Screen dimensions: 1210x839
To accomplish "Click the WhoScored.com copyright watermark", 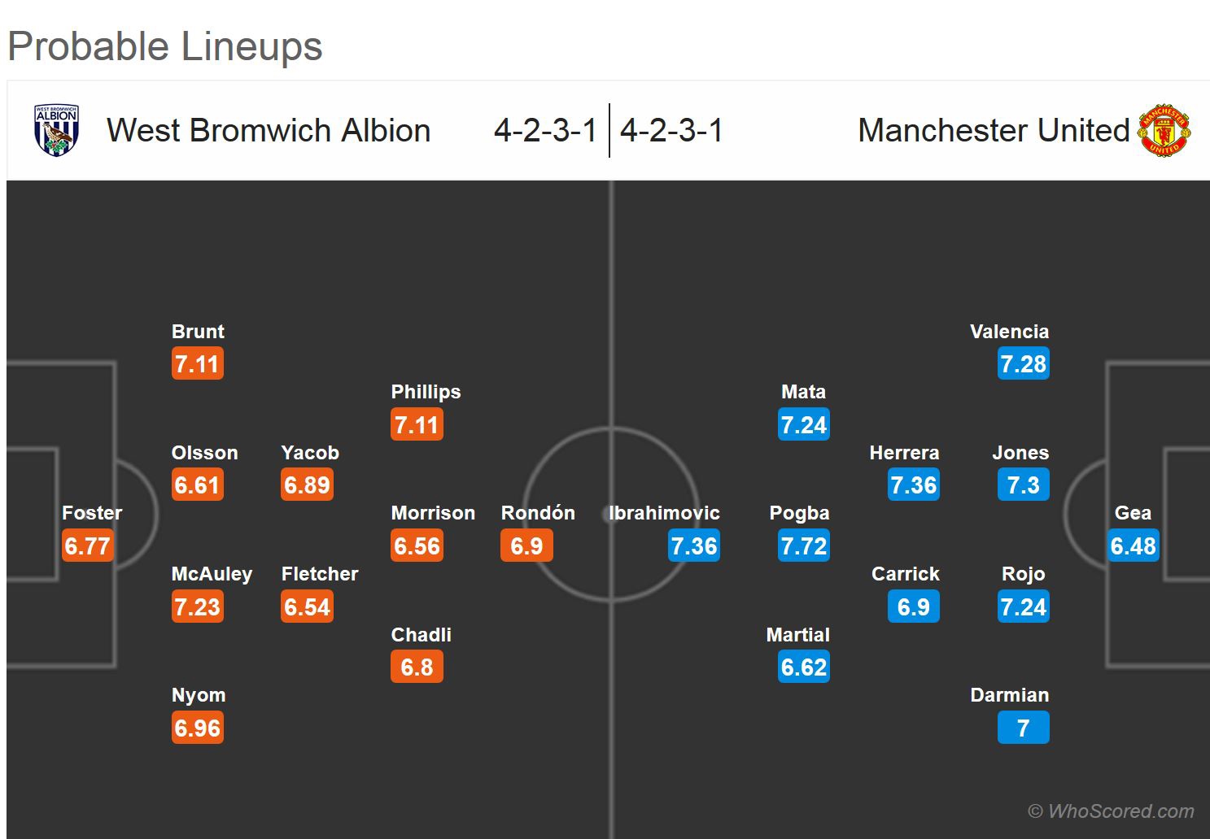I will (1111, 811).
